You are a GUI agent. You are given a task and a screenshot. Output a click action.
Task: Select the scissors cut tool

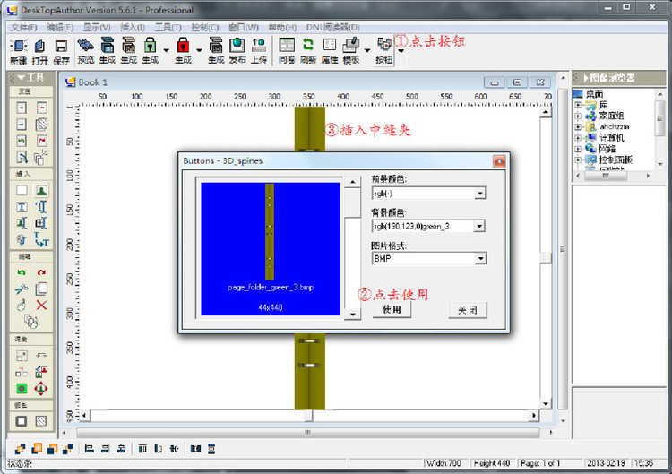click(x=22, y=289)
